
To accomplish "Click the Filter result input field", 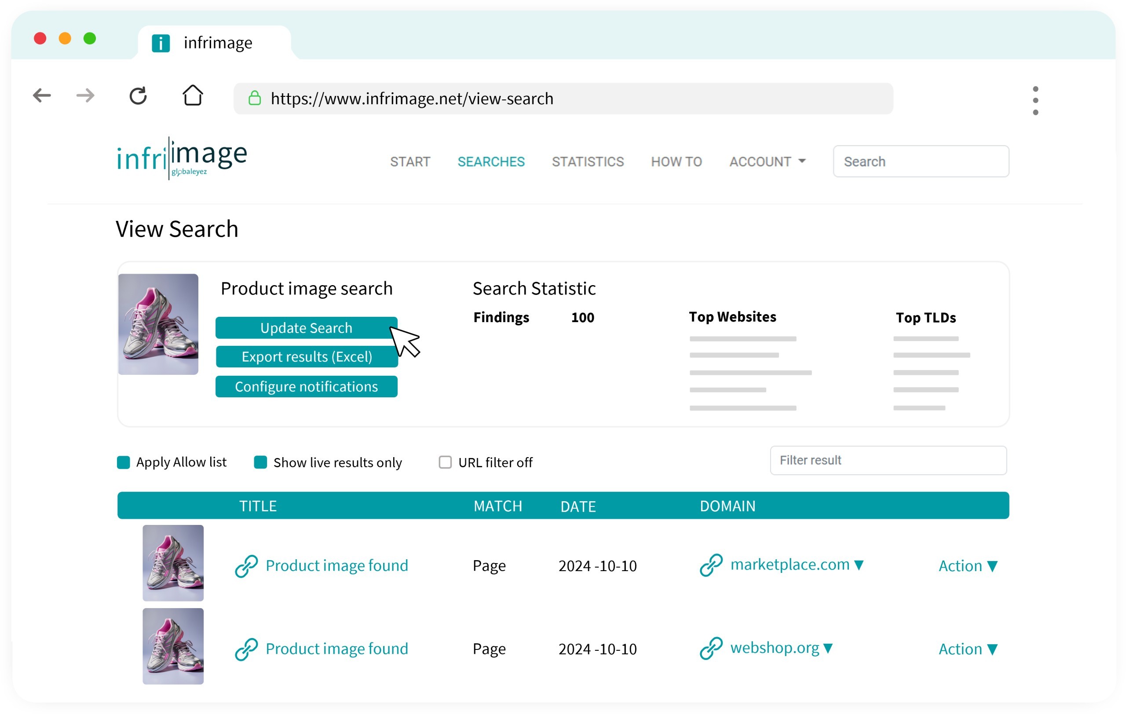I will (888, 460).
